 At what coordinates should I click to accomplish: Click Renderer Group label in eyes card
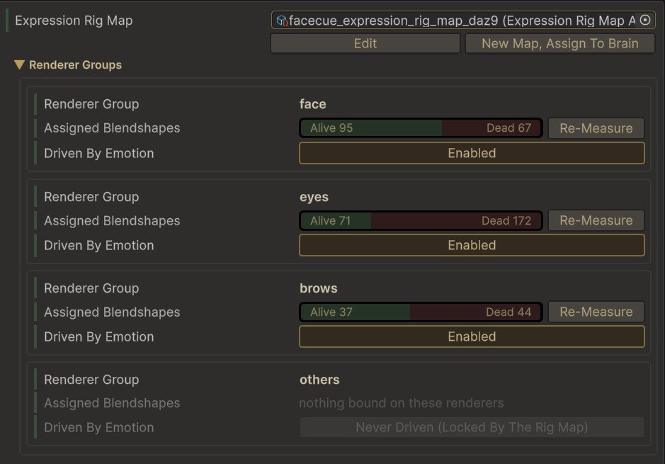tap(91, 197)
